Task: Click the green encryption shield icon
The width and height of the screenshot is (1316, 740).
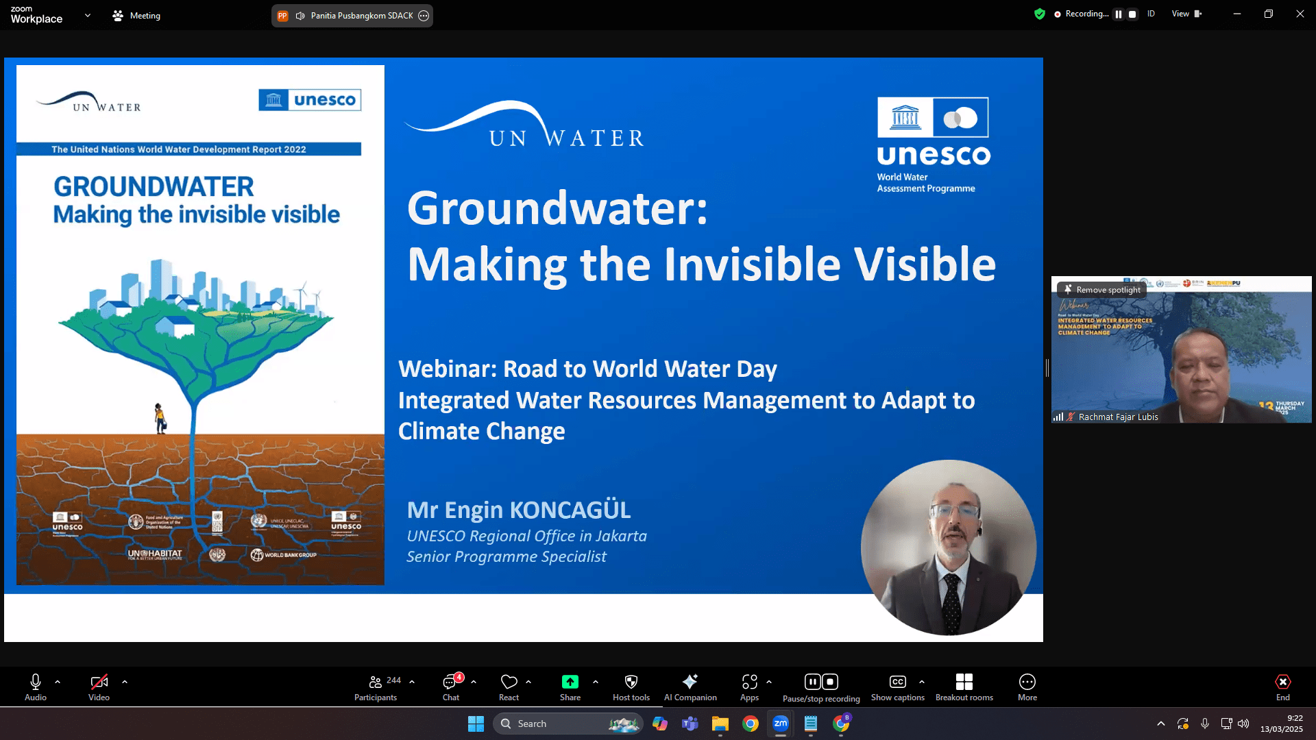Action: [1040, 14]
